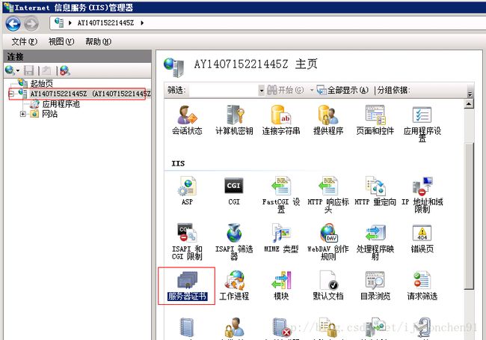
Task: Collapse the AY140715221445Z server node
Action: coord(11,94)
